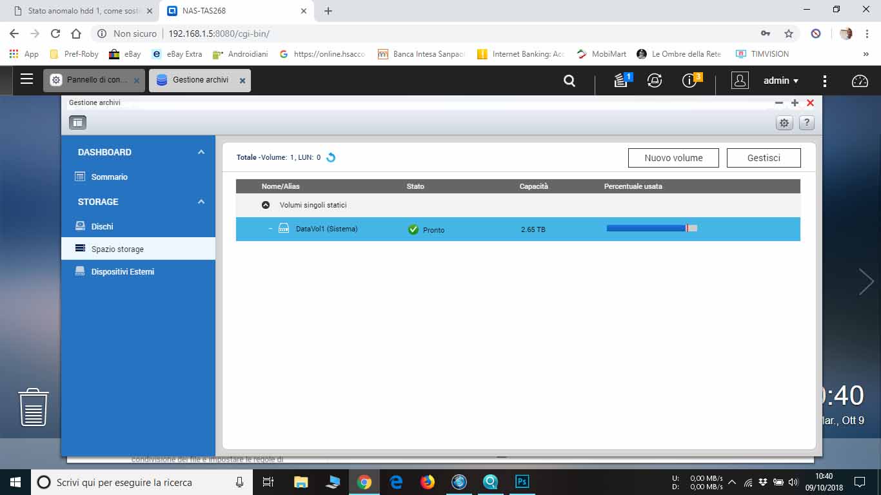Viewport: 881px width, 495px height.
Task: Open the help question mark button
Action: (806, 123)
